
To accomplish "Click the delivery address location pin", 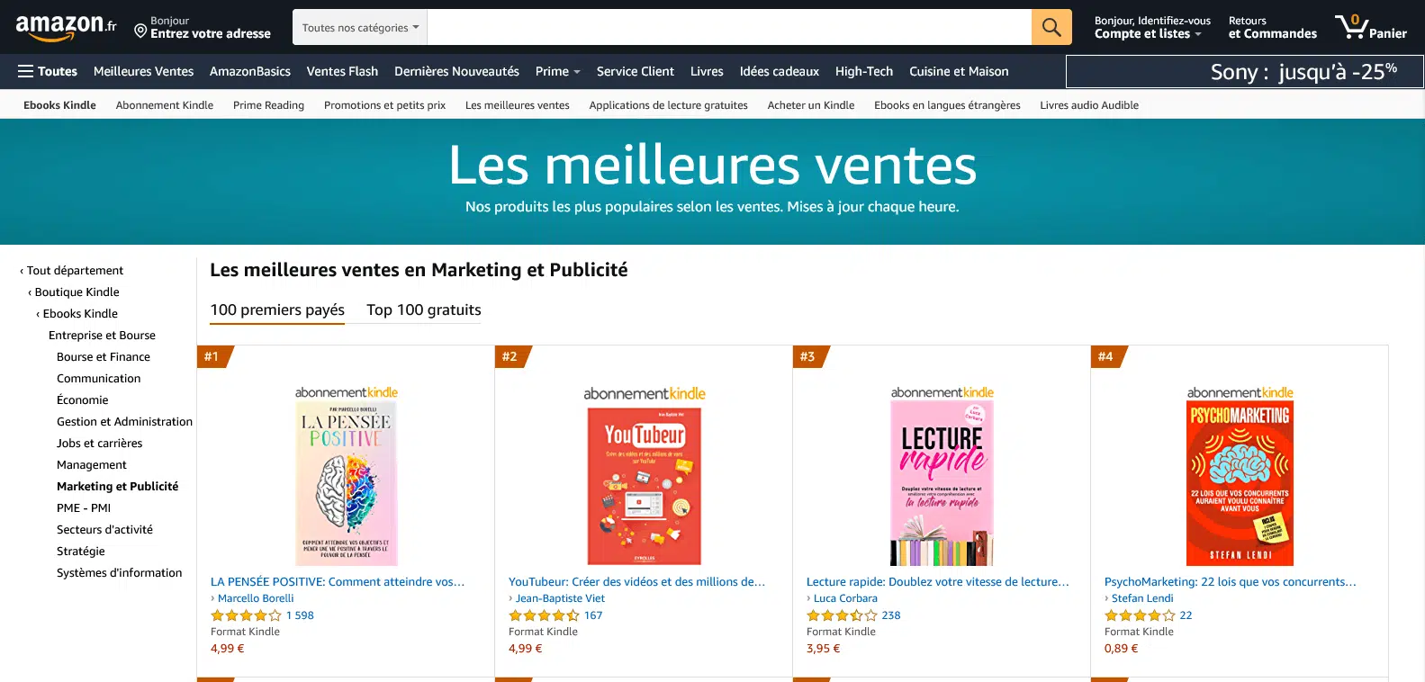I will (140, 31).
